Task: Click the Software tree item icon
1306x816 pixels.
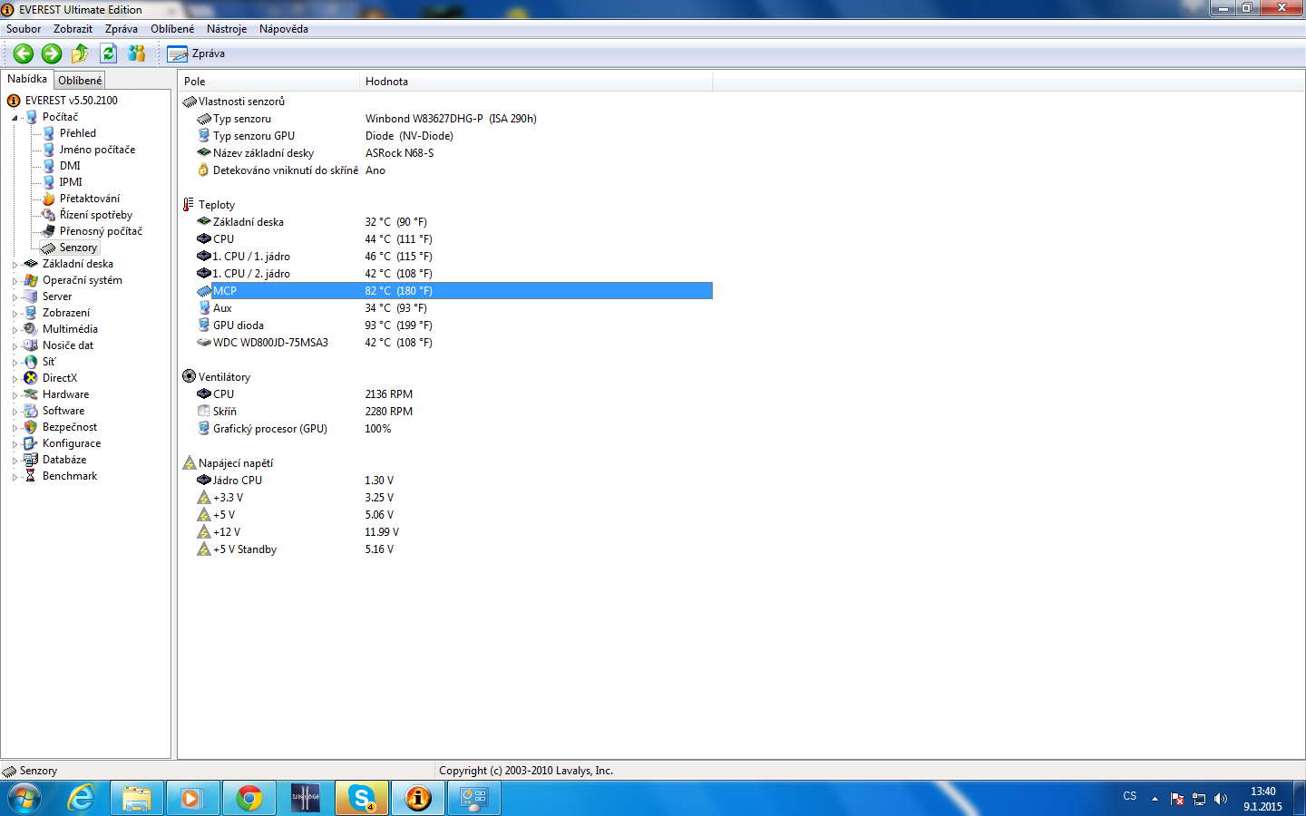Action: tap(31, 411)
